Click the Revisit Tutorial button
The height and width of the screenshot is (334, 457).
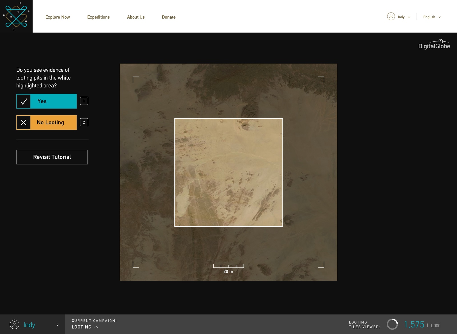[x=52, y=157]
